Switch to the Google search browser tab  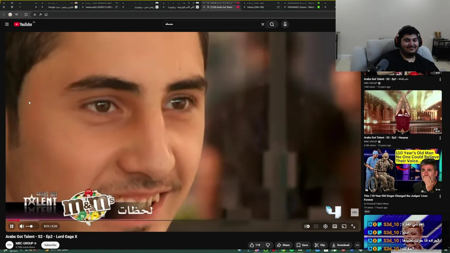tap(60, 7)
